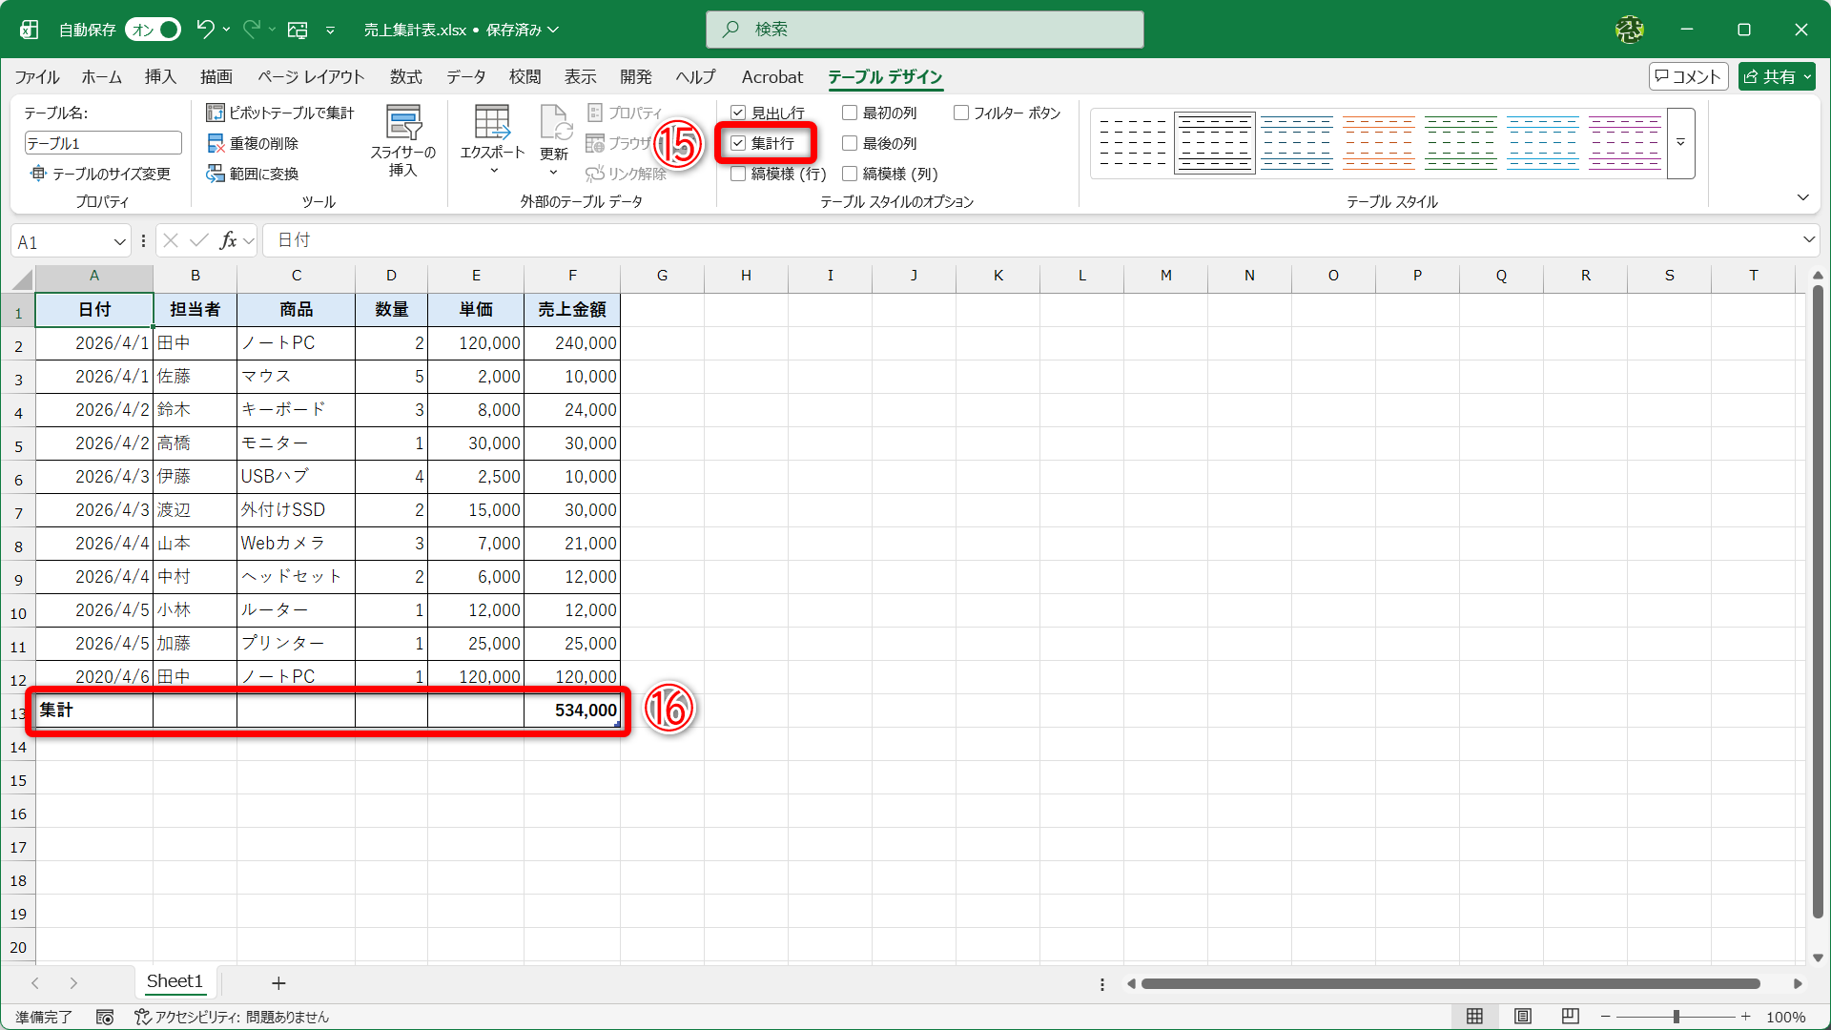This screenshot has height=1030, width=1831.
Task: Click the zoom slider handle
Action: click(x=1676, y=1017)
